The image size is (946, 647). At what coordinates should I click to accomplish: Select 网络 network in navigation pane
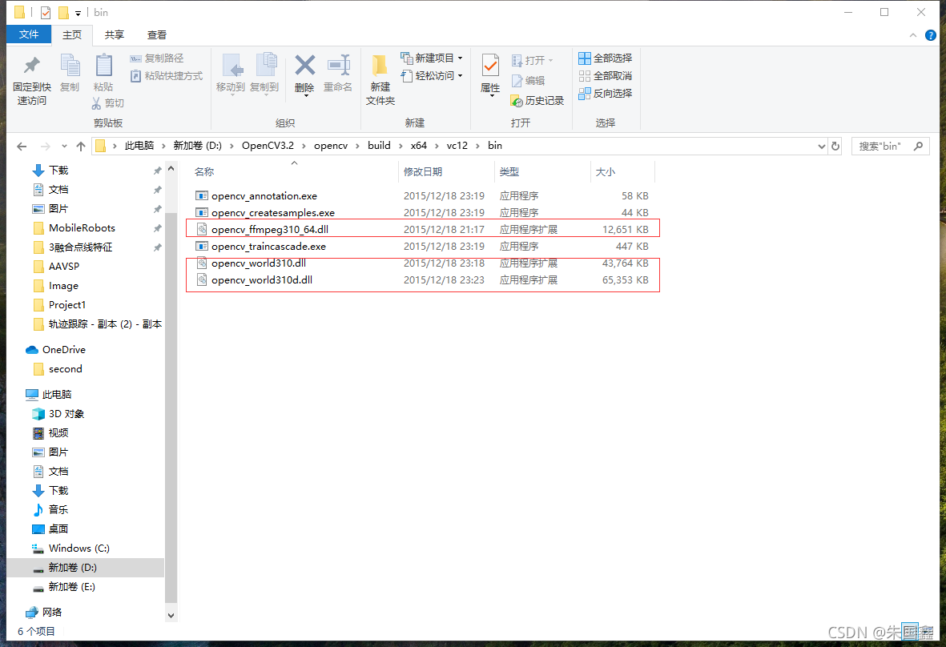[x=52, y=612]
